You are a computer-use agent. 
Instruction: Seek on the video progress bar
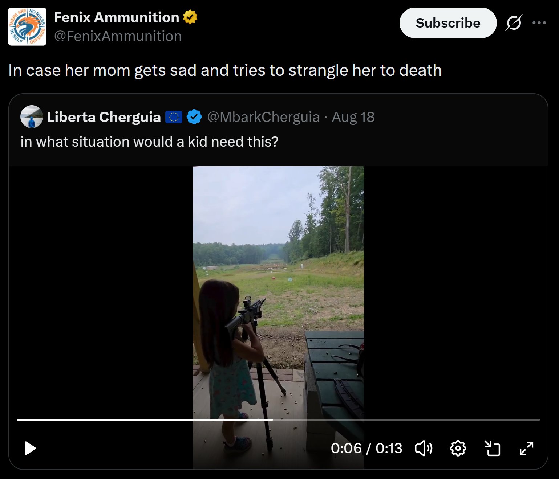(x=278, y=419)
